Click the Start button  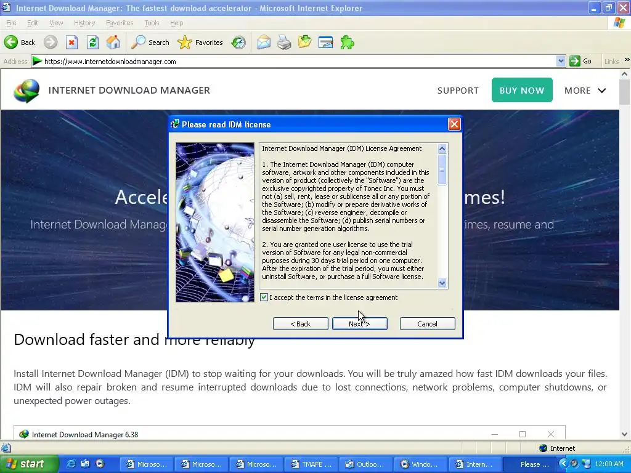tap(28, 464)
